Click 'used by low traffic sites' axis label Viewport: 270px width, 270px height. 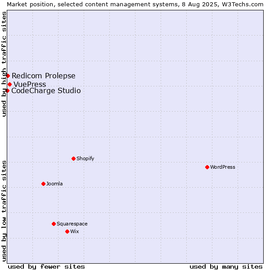pos(4,211)
